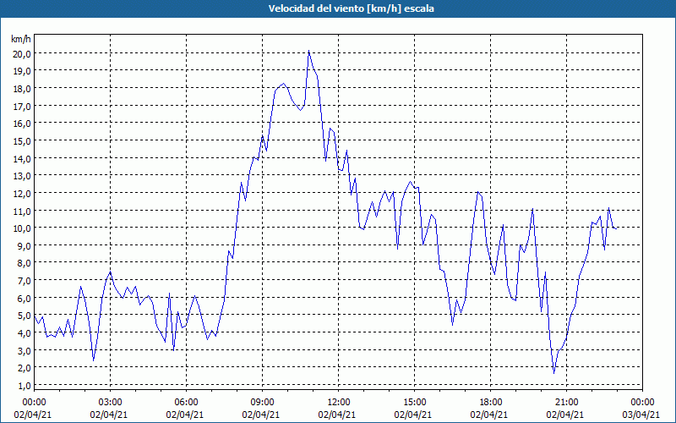Click the 11,0 y-axis value
This screenshot has height=423, width=676.
22,211
